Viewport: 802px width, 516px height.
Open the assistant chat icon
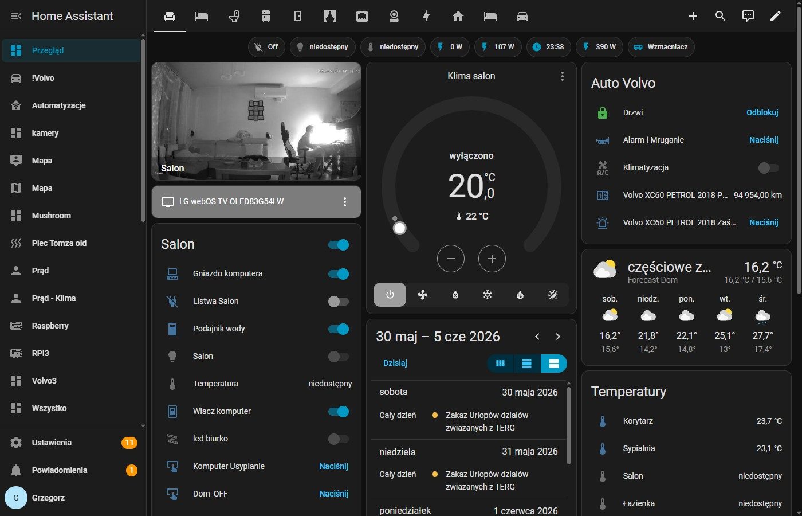click(748, 16)
